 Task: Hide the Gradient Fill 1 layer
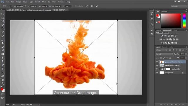click(x=157, y=69)
